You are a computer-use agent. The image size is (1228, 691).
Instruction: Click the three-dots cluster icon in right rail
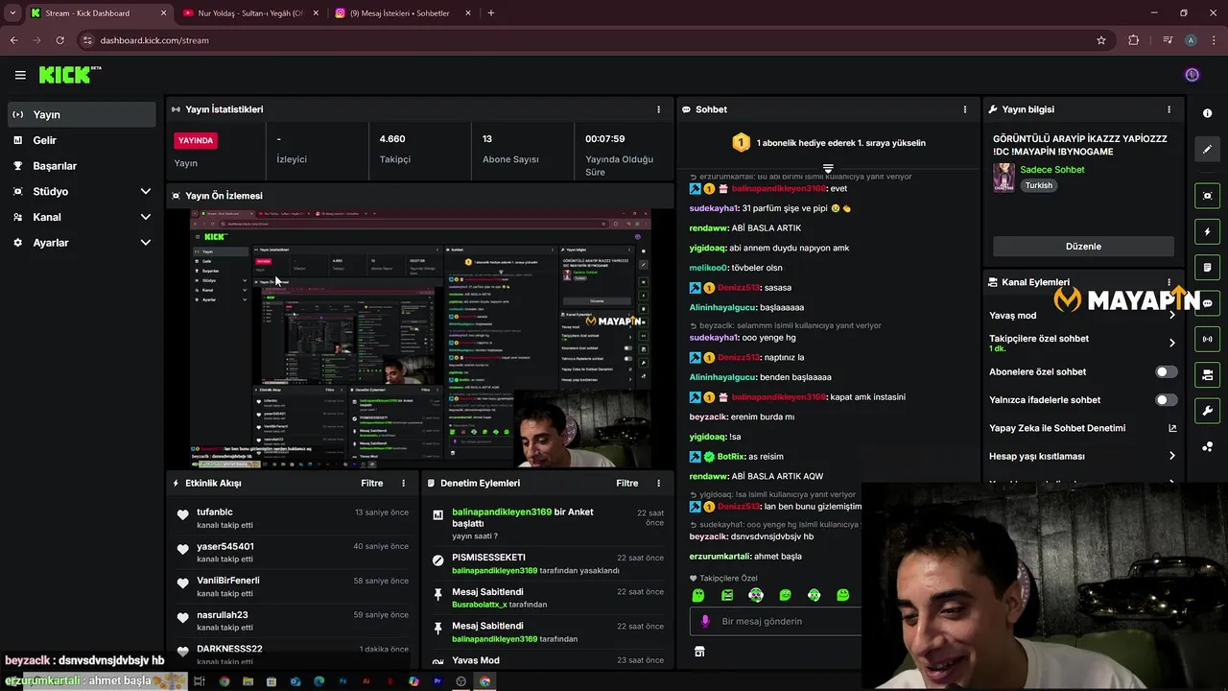(1207, 446)
